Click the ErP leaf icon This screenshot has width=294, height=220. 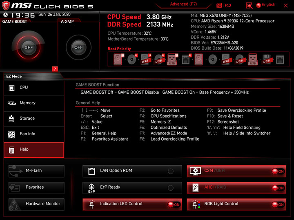coord(92,188)
